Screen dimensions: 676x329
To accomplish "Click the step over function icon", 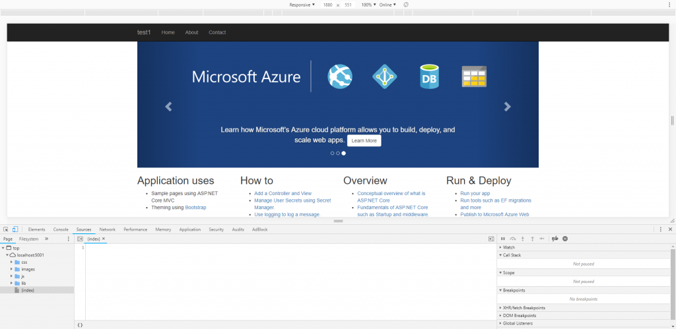I will [512, 239].
